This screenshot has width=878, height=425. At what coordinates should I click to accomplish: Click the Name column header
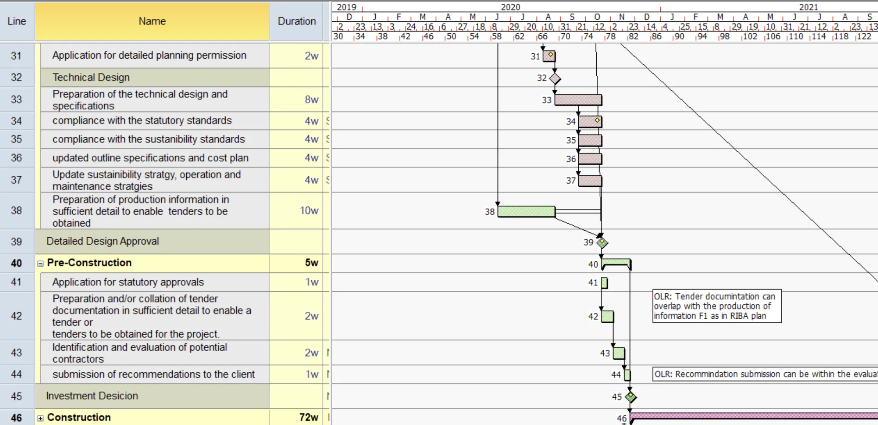[x=152, y=21]
